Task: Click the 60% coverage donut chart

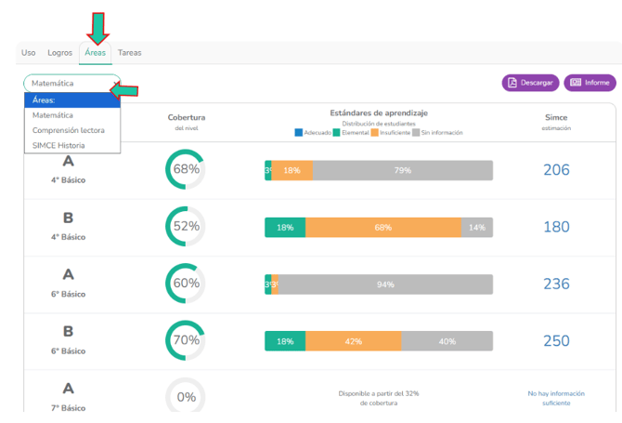Action: click(x=186, y=284)
